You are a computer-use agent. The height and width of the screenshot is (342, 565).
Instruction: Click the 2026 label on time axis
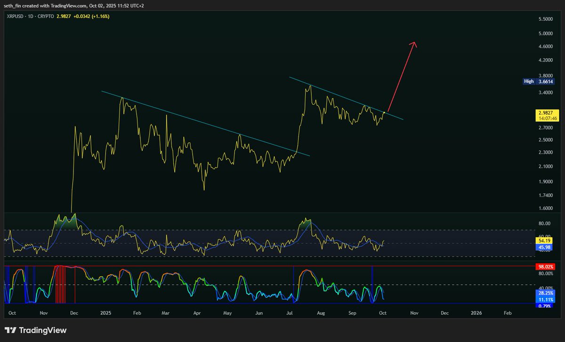pos(476,312)
